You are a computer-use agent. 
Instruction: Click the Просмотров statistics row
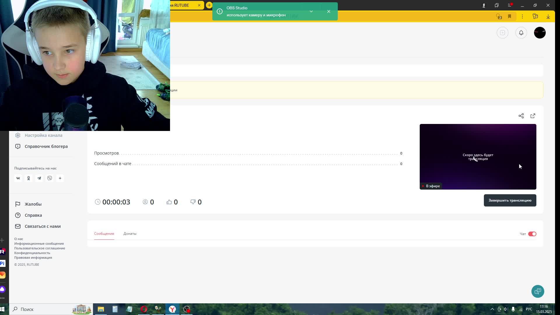click(x=248, y=153)
